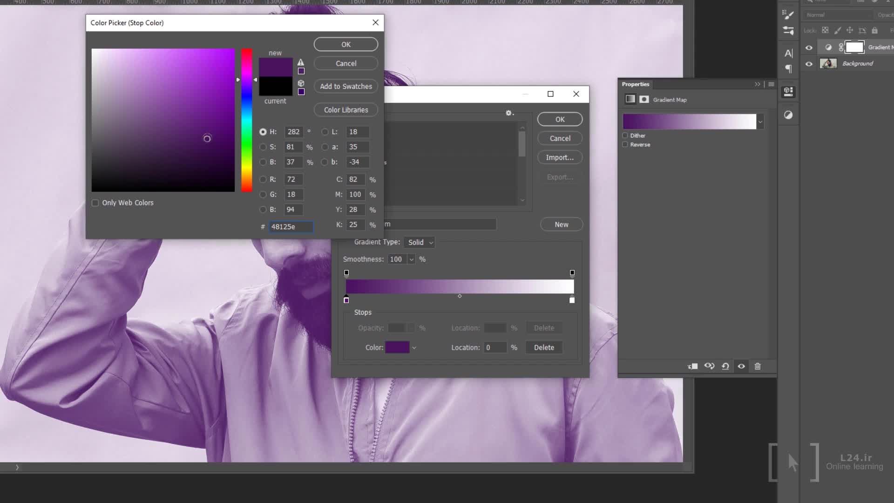Expand the Smoothness value dropdown arrow

(x=411, y=259)
